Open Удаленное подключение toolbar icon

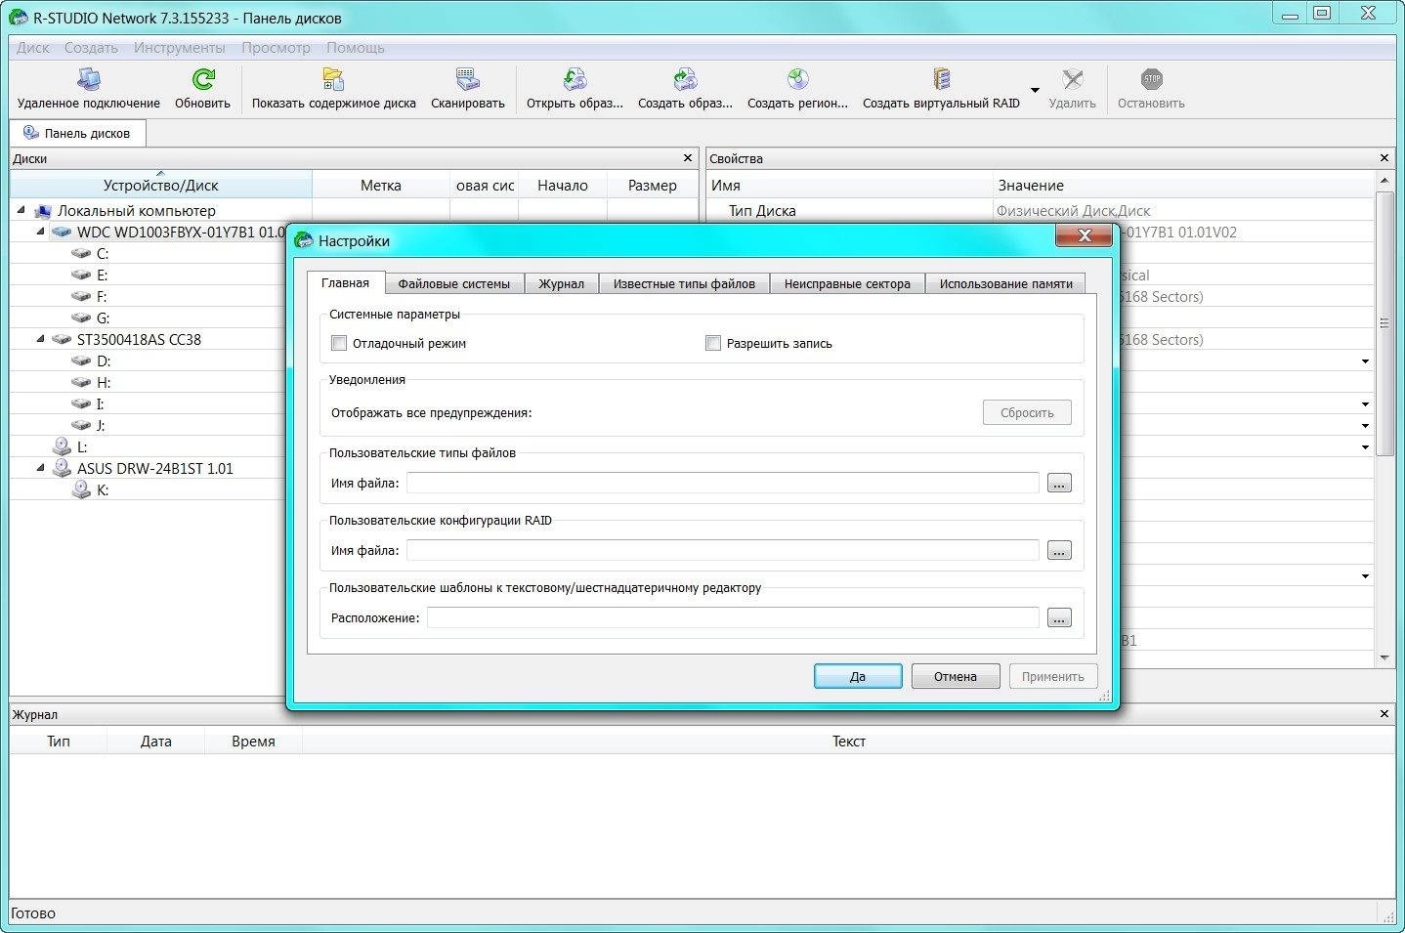(x=88, y=79)
